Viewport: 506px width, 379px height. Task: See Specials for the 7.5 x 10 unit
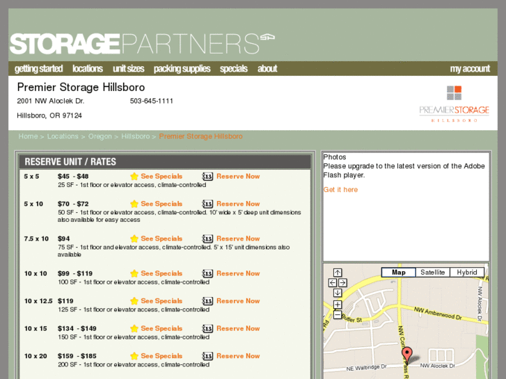(161, 239)
